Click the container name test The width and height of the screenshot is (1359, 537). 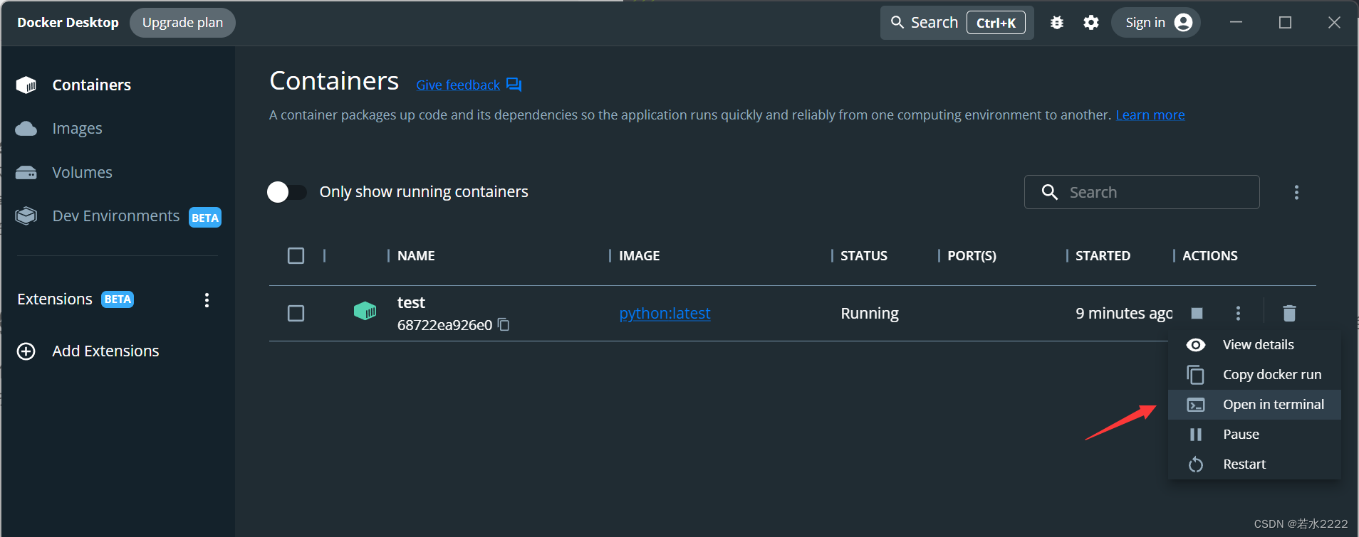[x=411, y=303]
